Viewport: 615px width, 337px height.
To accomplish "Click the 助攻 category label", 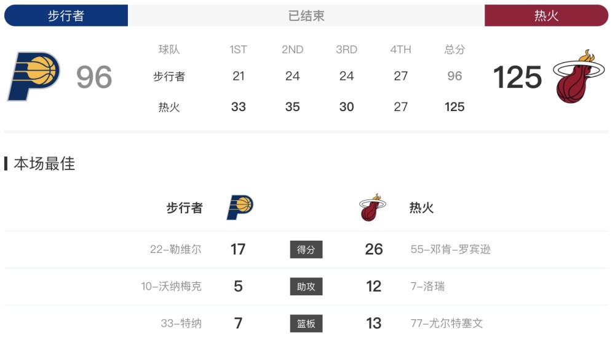I will tap(306, 287).
